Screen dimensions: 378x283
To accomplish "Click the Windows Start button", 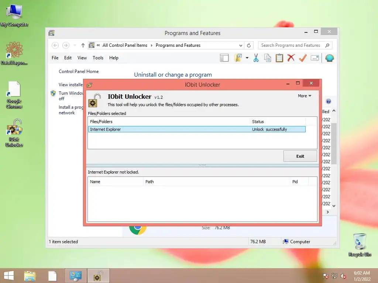I will coord(9,276).
